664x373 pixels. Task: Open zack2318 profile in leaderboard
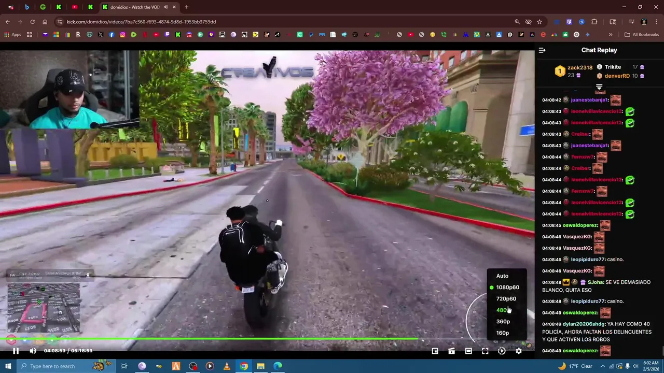click(580, 67)
